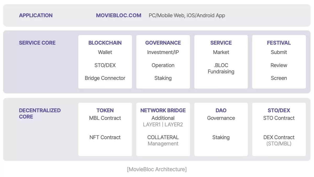
Task: Click Bridge Connector item
Action: tap(105, 78)
